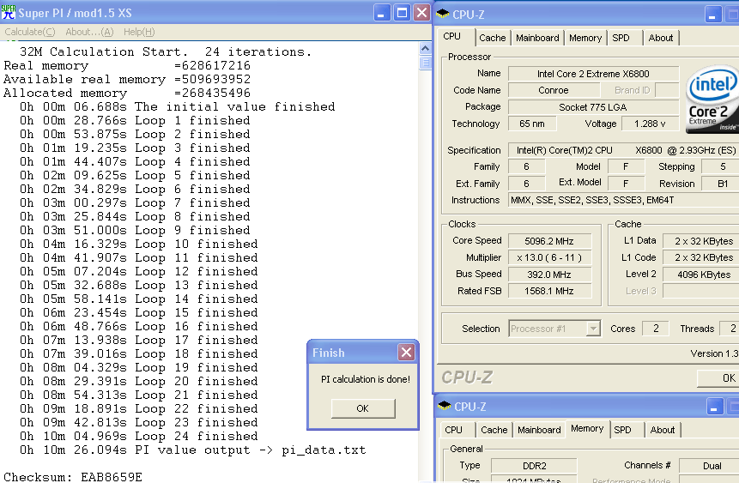Click the memory Type field DDR2
This screenshot has height=483, width=739.
tap(534, 466)
